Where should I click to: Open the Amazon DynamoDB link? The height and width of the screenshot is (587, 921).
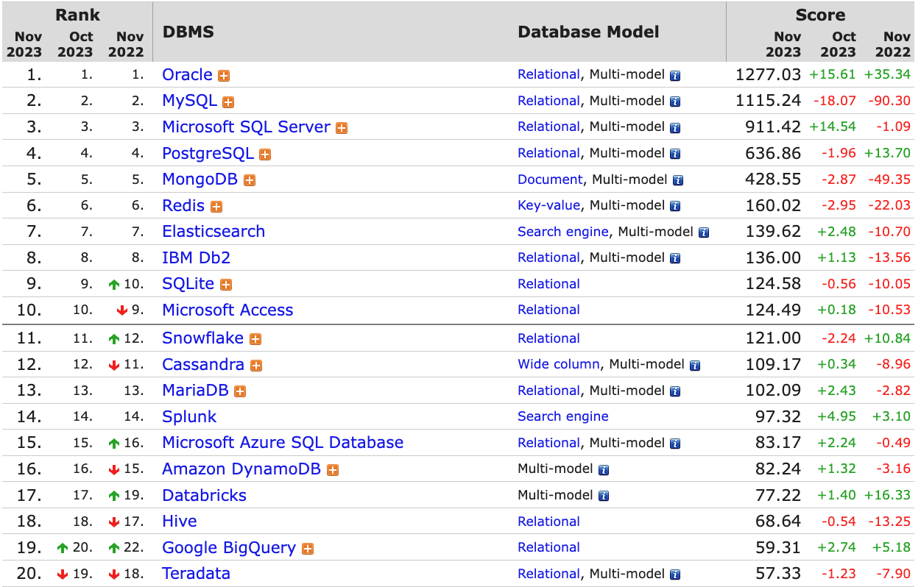tap(241, 469)
